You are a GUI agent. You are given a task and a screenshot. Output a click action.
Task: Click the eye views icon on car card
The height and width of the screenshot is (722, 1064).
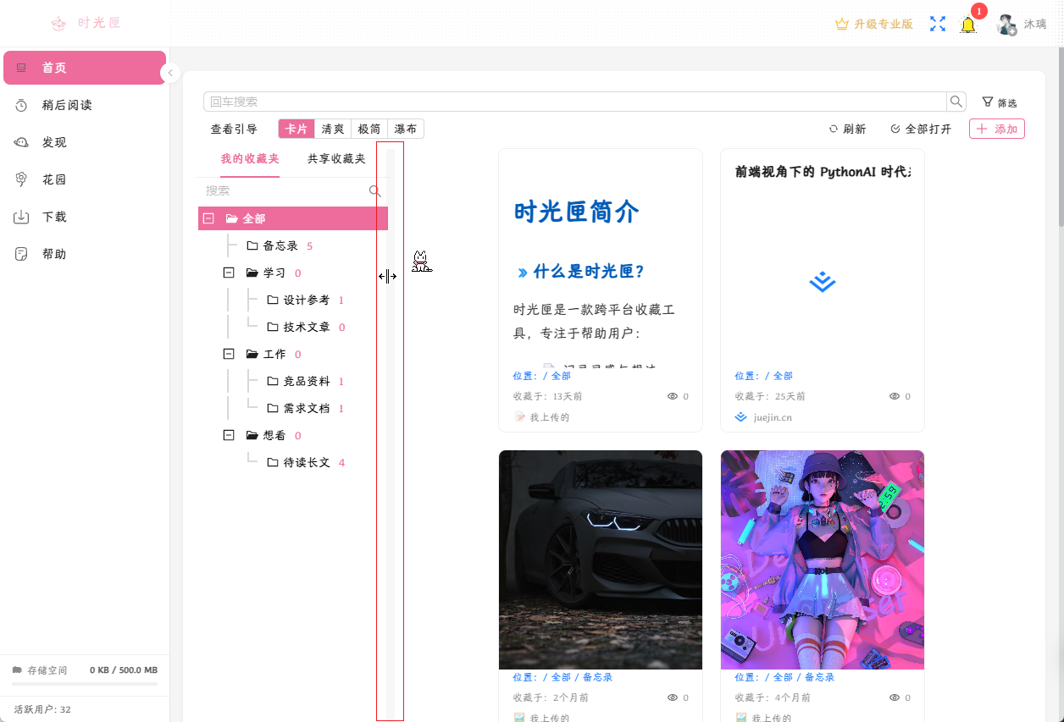673,697
